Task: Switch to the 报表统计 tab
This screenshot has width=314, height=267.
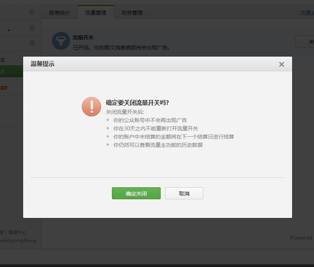Action: coord(59,13)
